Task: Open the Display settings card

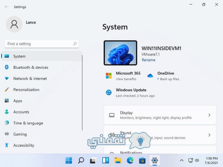Action: point(160,115)
